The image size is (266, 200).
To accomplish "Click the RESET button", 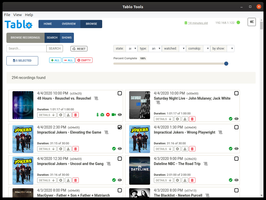I will pyautogui.click(x=79, y=49).
